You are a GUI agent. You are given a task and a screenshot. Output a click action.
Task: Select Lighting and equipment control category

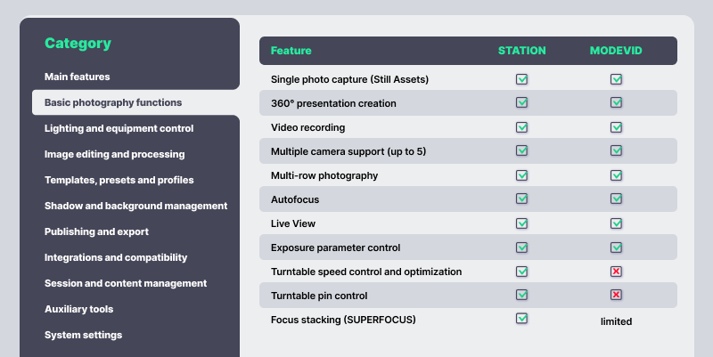[x=119, y=128]
